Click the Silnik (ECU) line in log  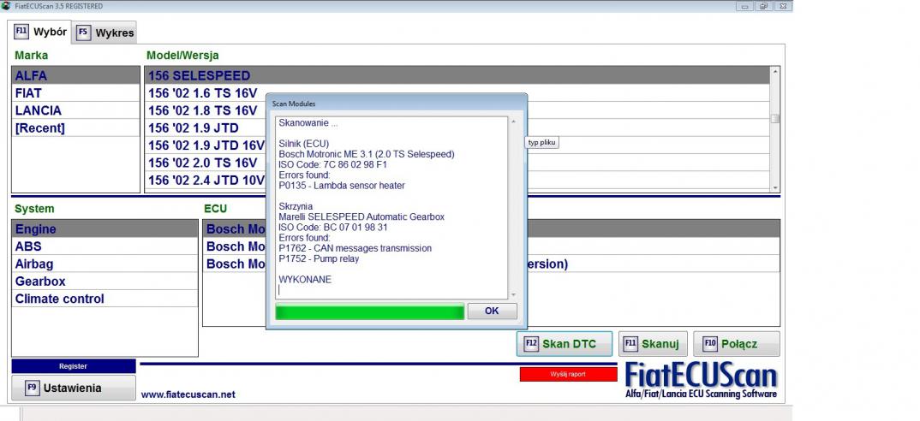click(x=303, y=144)
